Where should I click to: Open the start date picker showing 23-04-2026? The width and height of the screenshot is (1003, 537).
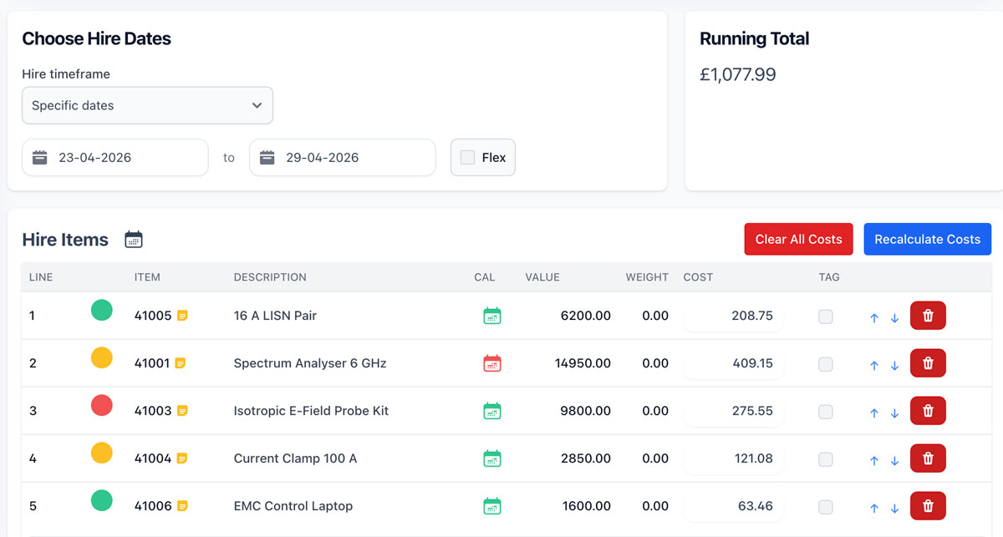(x=115, y=157)
